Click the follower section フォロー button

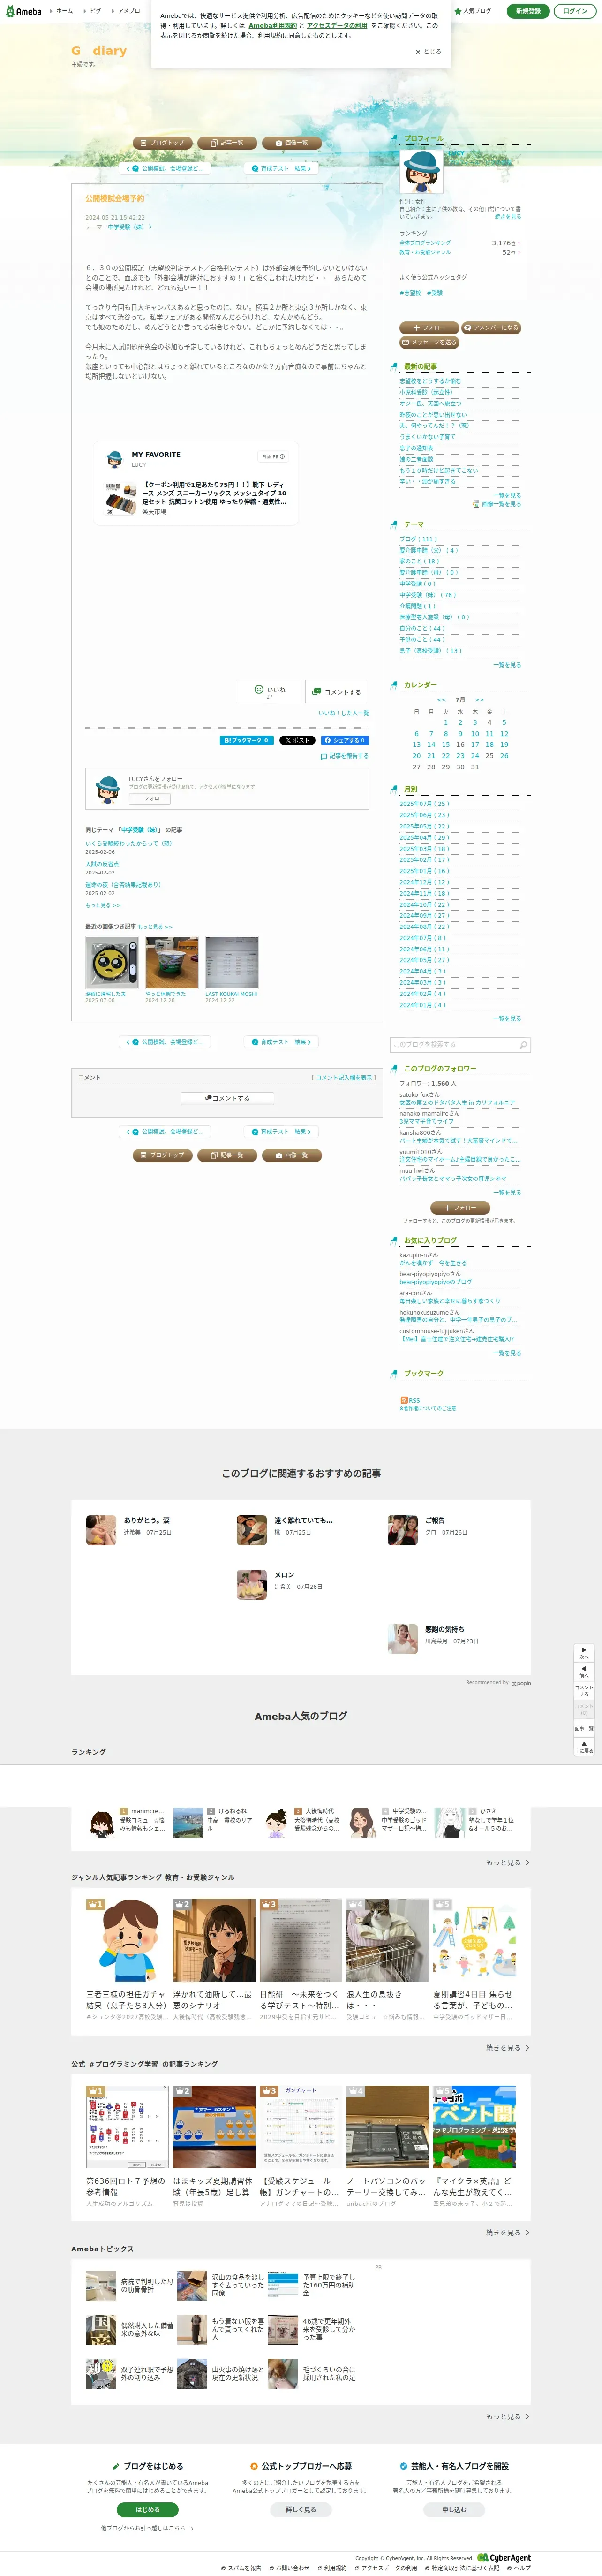click(x=460, y=1208)
